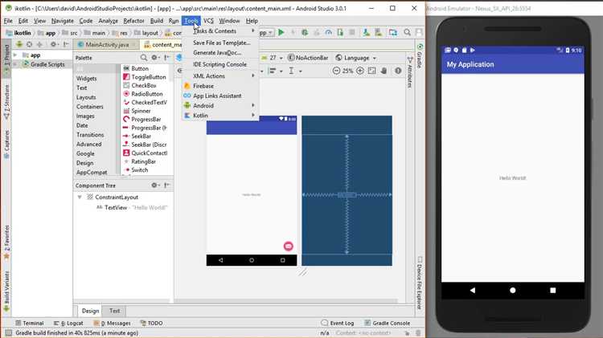Show warnings and errors info icon
Image resolution: width=603 pixels, height=338 pixels.
click(x=398, y=71)
